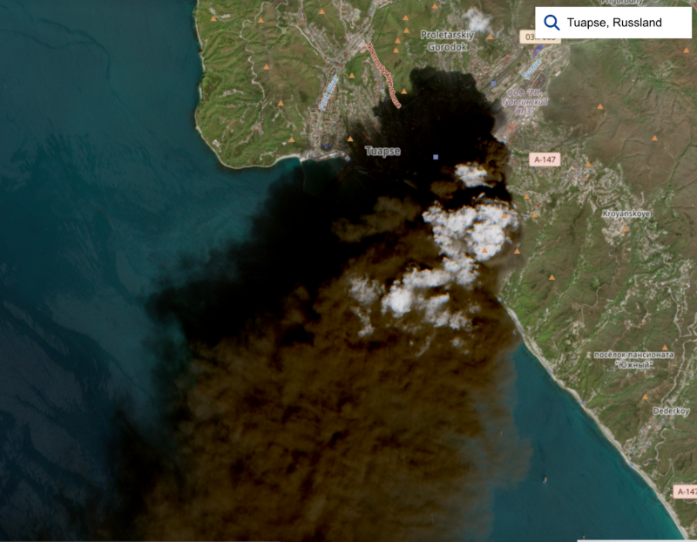Click the blue square marker above the refinery label
The width and height of the screenshot is (697, 542).
(x=494, y=84)
